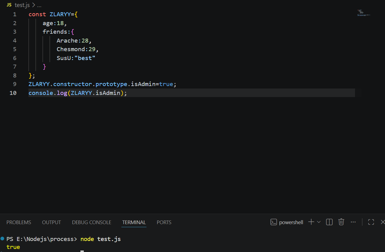The image size is (385, 252).
Task: Create a new terminal with plus icon
Action: 311,222
